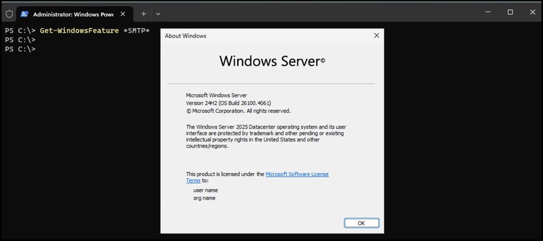Click the Microsoft Windows Server line
The height and width of the screenshot is (241, 543).
tap(217, 95)
